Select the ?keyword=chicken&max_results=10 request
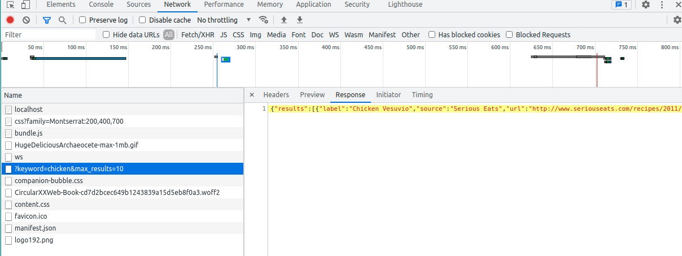This screenshot has height=256, width=682. click(x=123, y=169)
